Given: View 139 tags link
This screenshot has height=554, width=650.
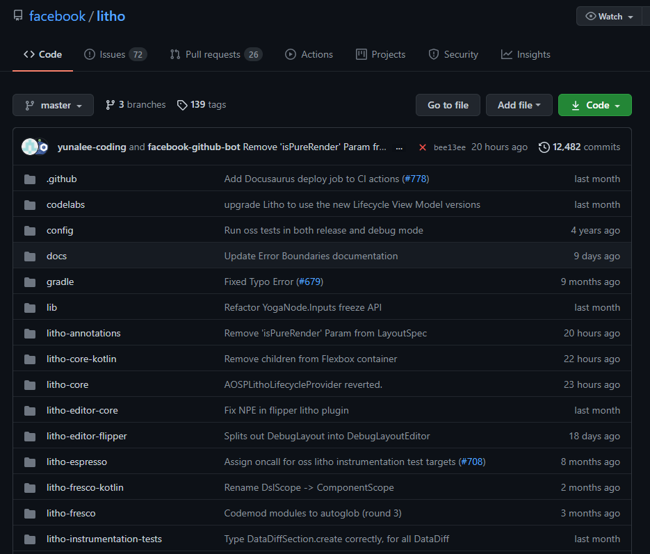Looking at the screenshot, I should click(202, 105).
